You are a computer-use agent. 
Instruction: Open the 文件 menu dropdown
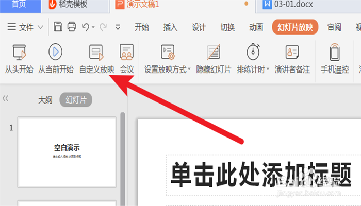point(25,27)
